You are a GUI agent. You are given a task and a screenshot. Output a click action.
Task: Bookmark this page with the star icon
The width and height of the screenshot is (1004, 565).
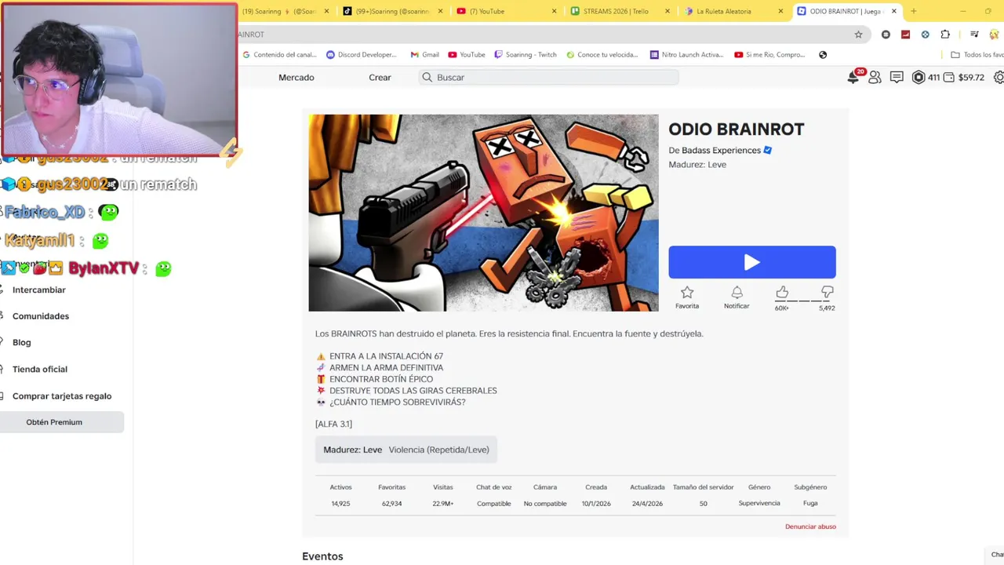pyautogui.click(x=858, y=35)
